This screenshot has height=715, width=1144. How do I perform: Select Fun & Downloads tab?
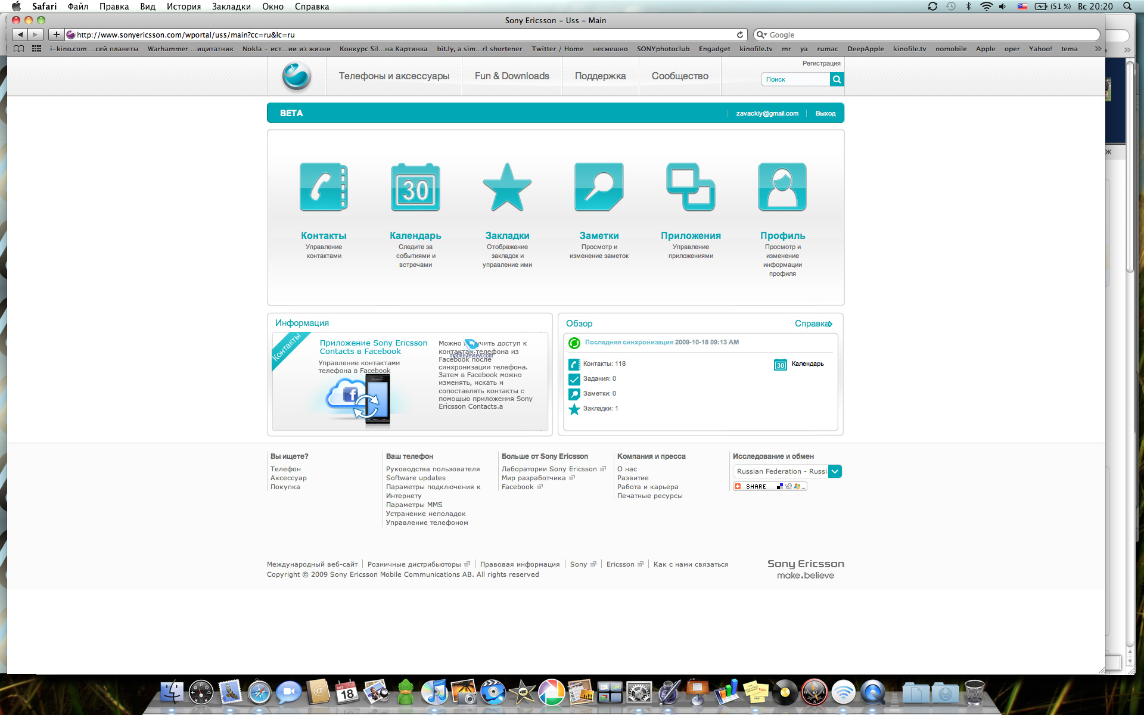coord(512,76)
